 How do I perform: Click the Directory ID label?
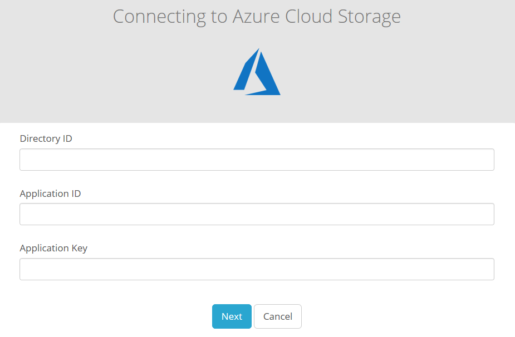46,138
